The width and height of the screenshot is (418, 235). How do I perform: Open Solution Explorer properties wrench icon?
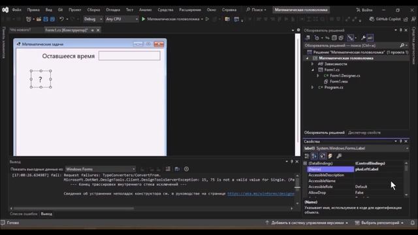coord(363,38)
